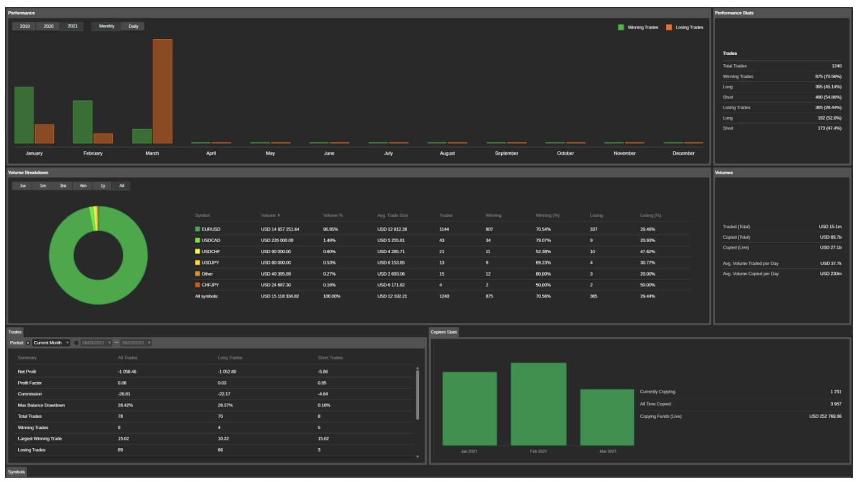
Task: Click scroll-down arrow in Trades summary
Action: (417, 456)
